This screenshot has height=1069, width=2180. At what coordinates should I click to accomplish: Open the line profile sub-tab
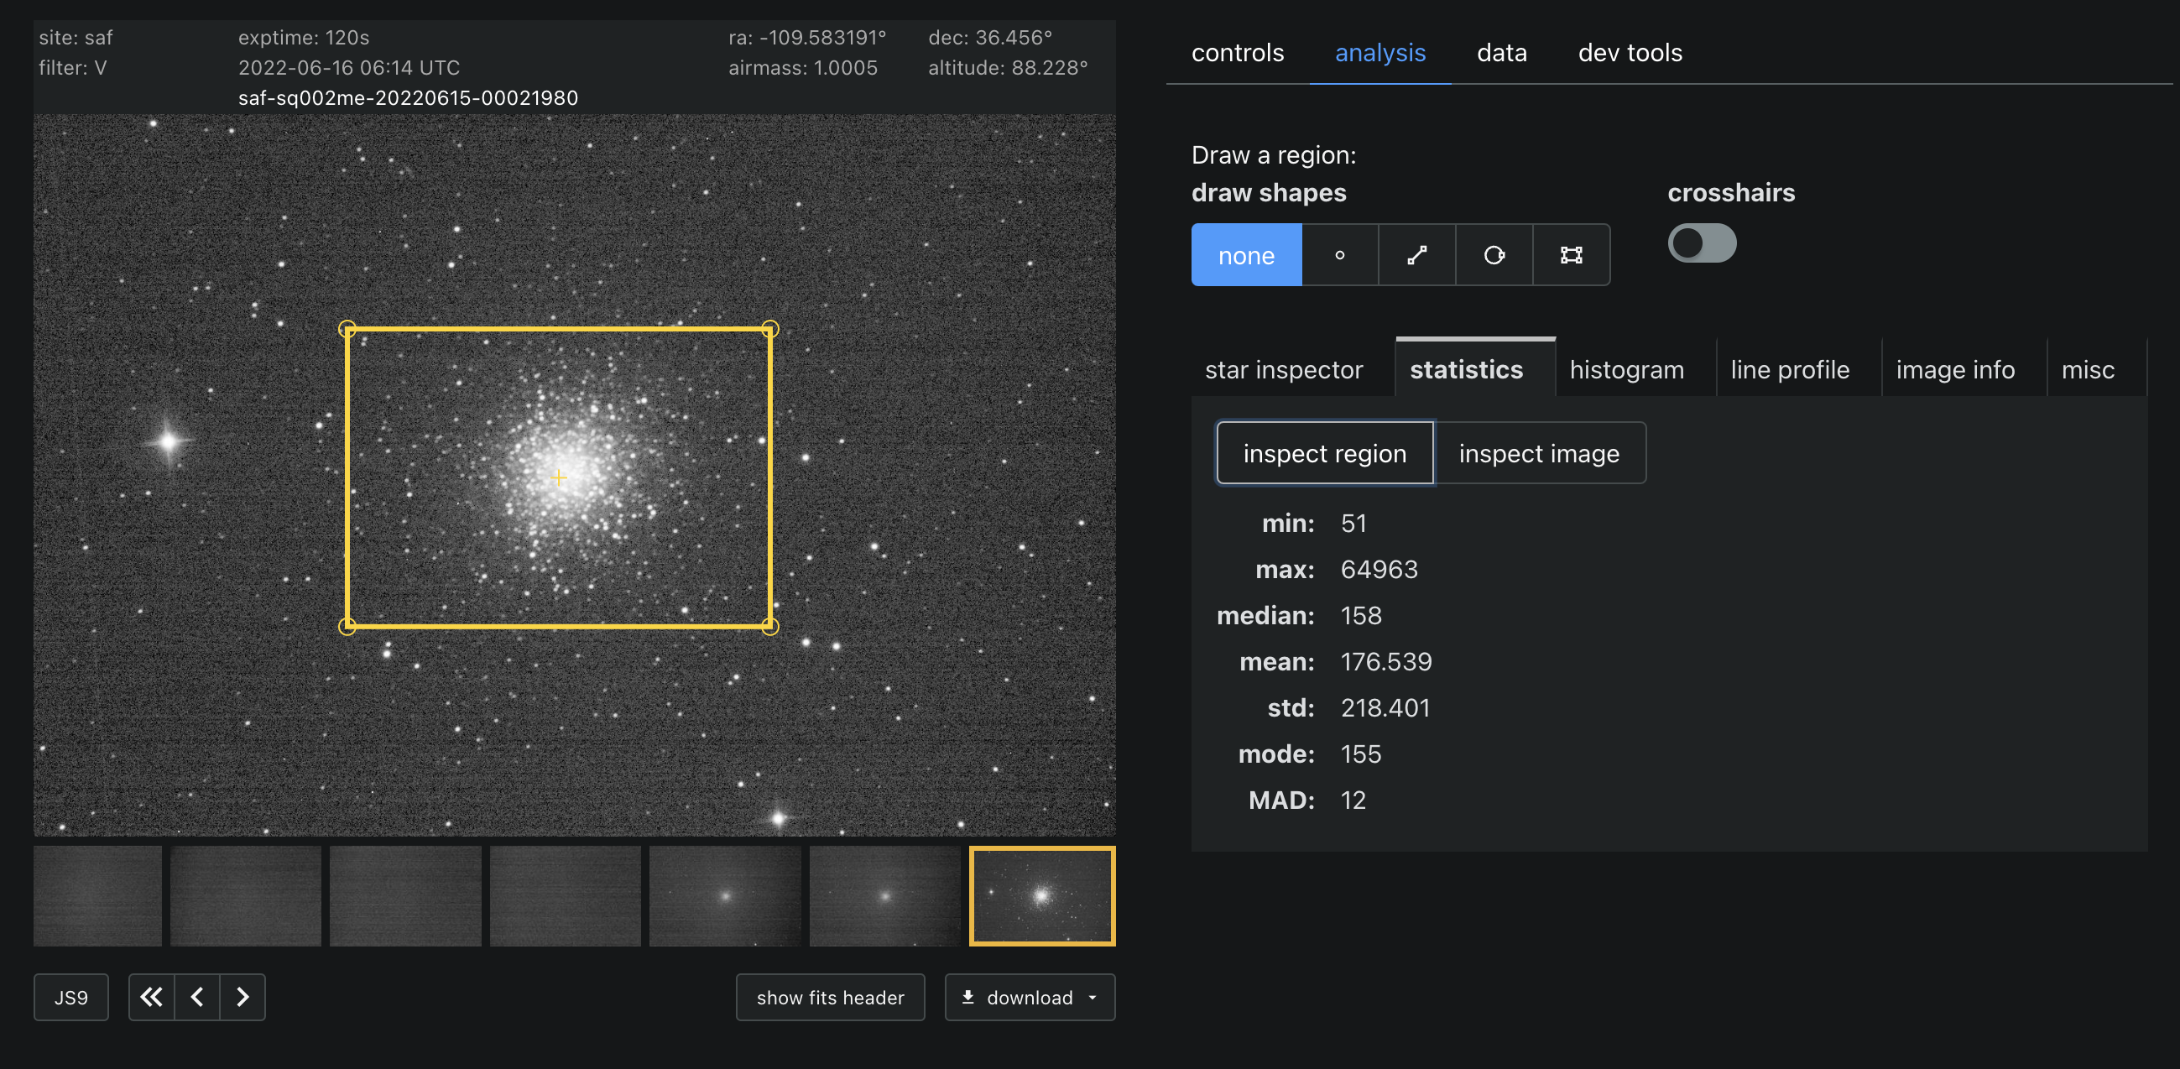coord(1789,370)
